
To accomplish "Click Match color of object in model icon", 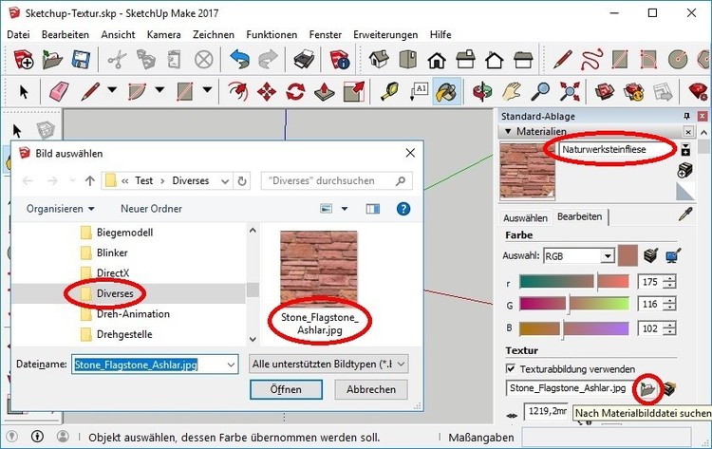I will tap(651, 255).
